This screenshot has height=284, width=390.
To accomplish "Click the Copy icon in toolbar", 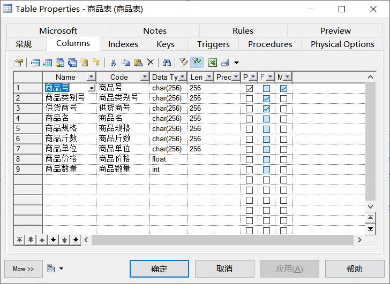I will click(125, 63).
